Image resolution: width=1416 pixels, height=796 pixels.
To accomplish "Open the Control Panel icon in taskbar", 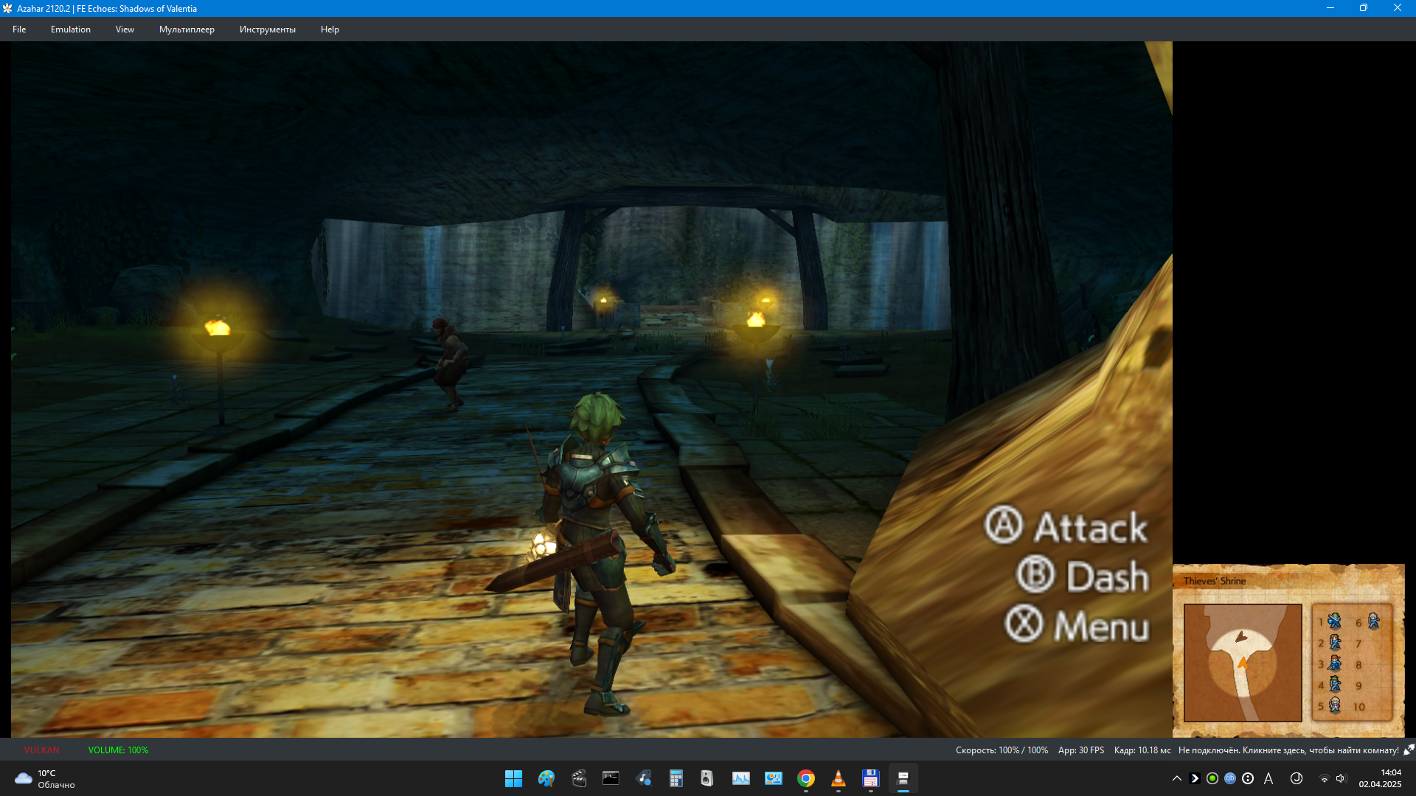I will tap(773, 778).
